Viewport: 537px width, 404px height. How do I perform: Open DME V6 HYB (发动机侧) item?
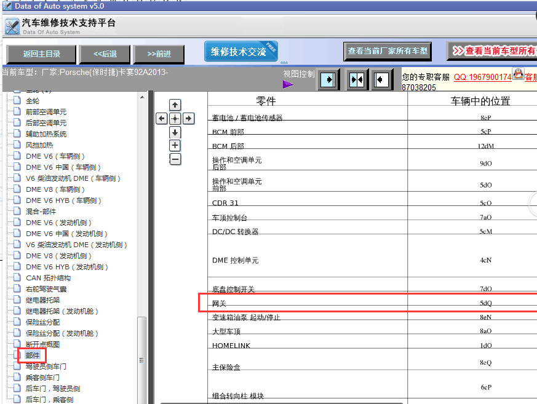67,267
